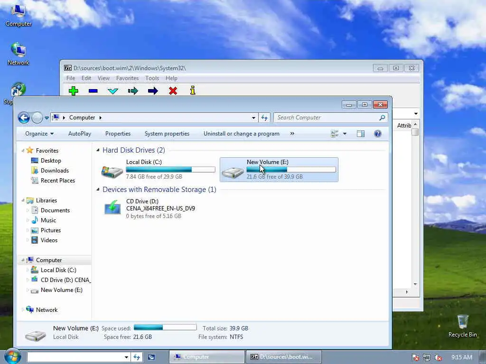The height and width of the screenshot is (364, 486).
Task: Open the 7-Zip Favorites menu
Action: 127,78
